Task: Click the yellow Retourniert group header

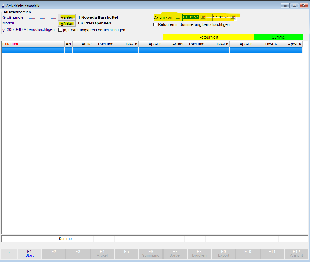Action: point(209,37)
